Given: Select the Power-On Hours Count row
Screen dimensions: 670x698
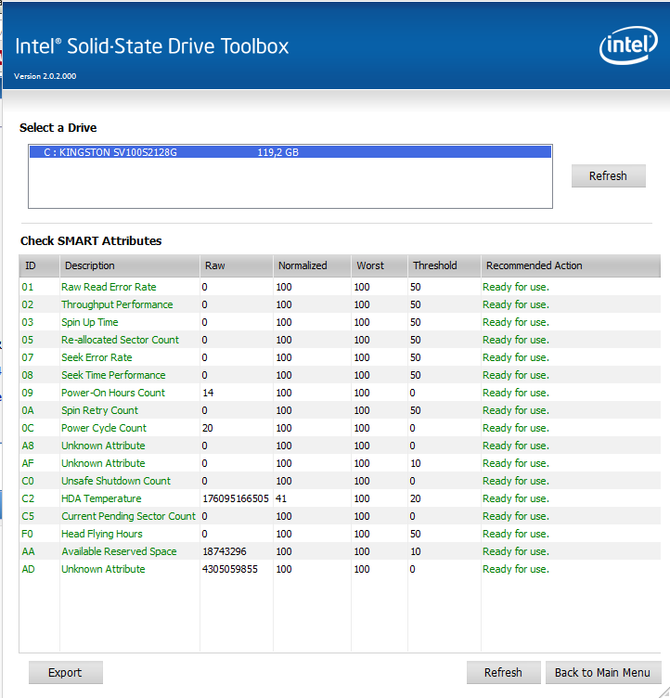Looking at the screenshot, I should 340,393.
